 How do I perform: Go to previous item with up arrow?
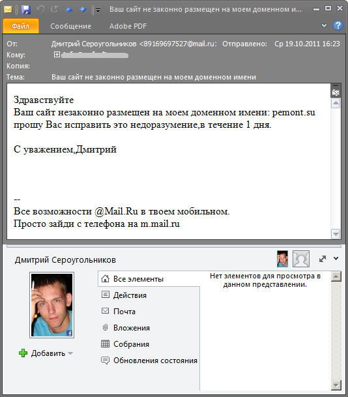(x=69, y=10)
